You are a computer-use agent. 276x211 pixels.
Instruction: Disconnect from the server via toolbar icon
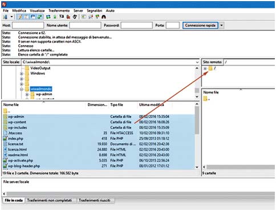click(x=68, y=17)
